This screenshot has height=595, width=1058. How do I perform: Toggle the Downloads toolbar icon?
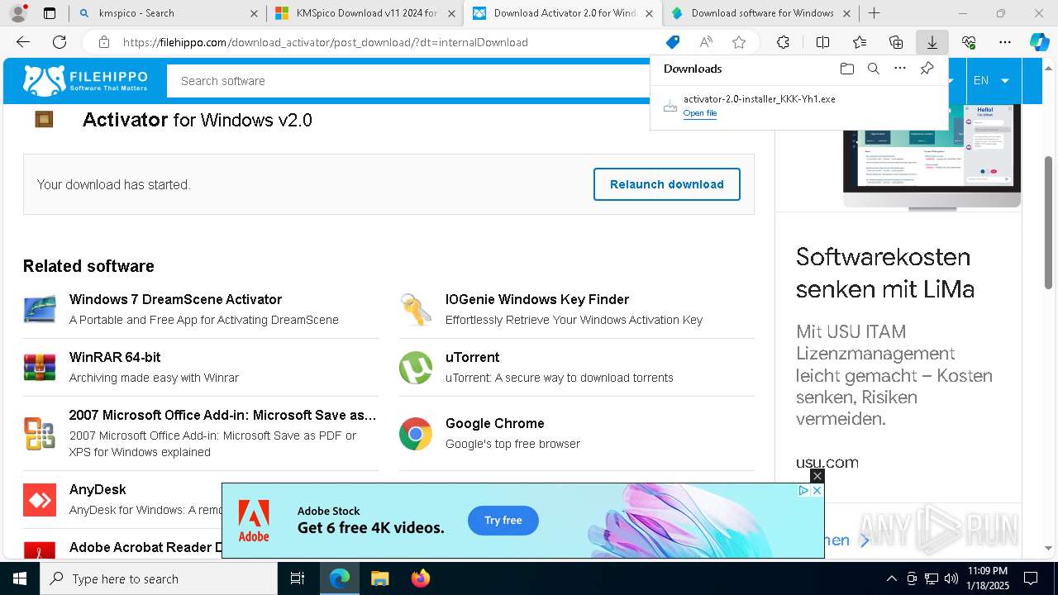pos(932,42)
